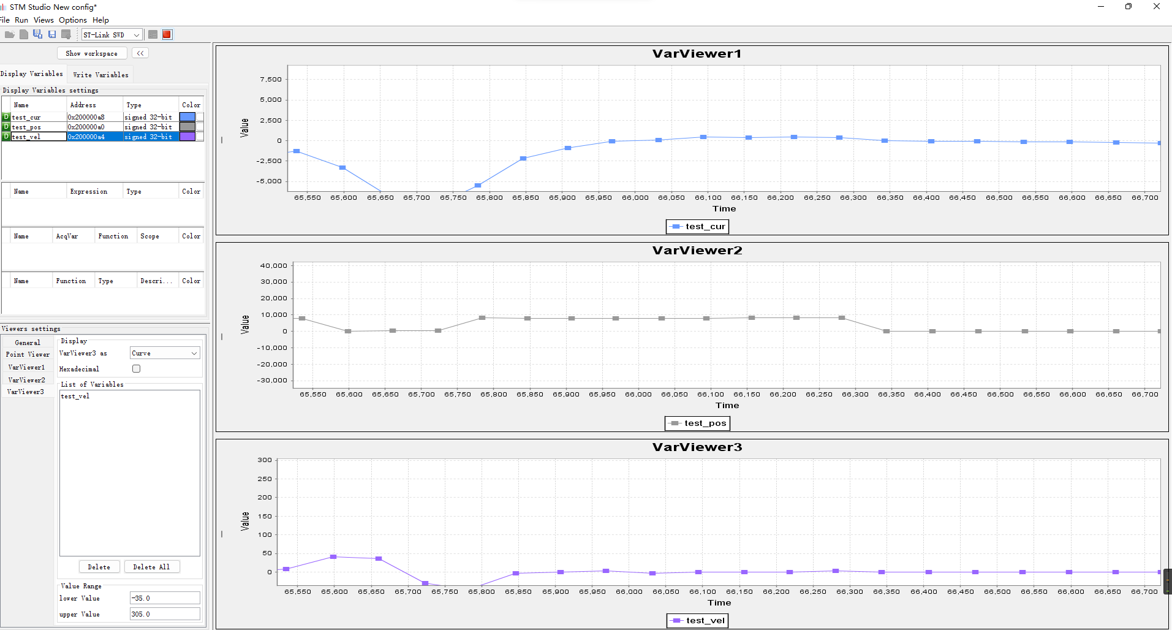Click the Save As toolbar icon
The width and height of the screenshot is (1172, 630).
pyautogui.click(x=37, y=35)
